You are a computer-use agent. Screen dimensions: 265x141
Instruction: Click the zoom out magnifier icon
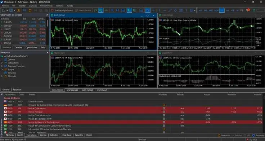click(x=118, y=10)
